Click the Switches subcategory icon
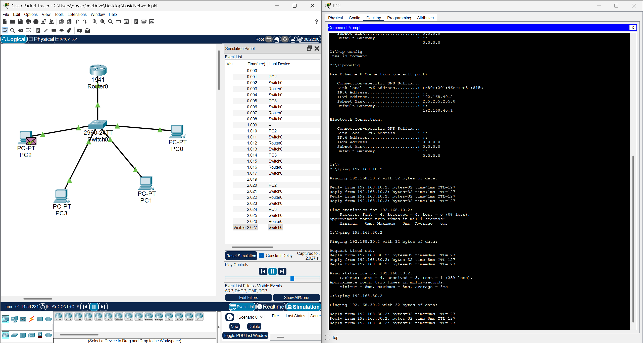This screenshot has height=343, width=643. tap(14, 335)
